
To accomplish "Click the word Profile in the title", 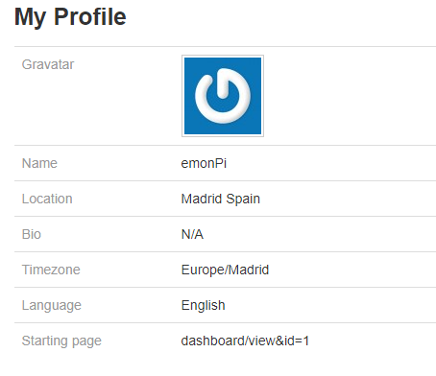I will click(90, 16).
